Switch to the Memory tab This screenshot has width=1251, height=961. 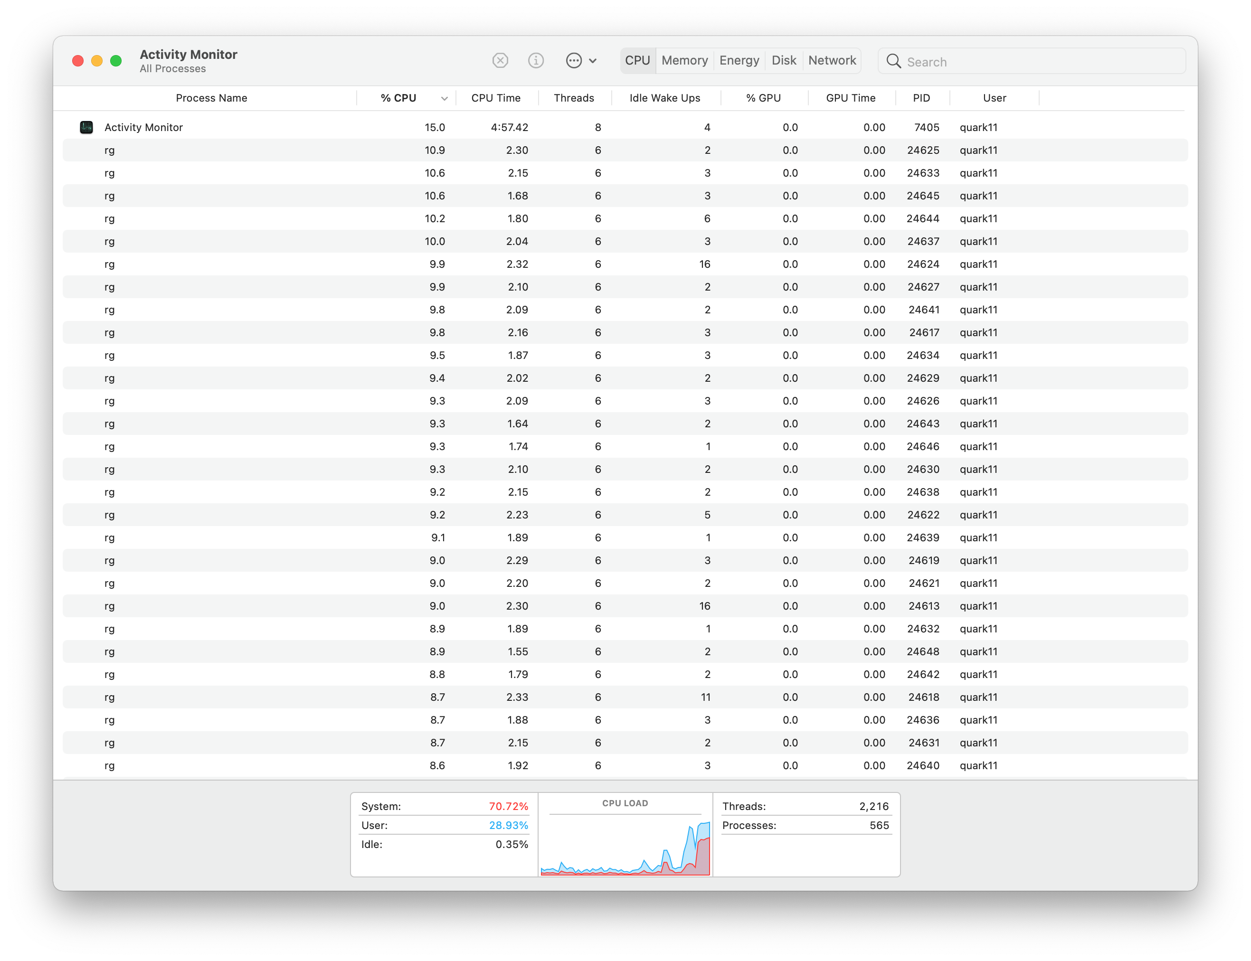tap(684, 61)
